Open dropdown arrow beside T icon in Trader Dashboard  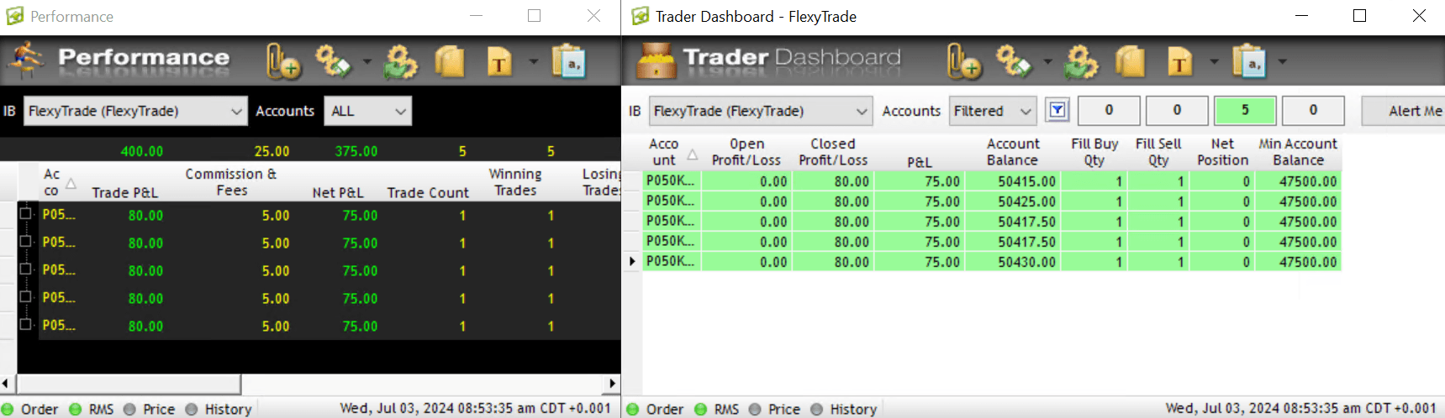(1214, 61)
